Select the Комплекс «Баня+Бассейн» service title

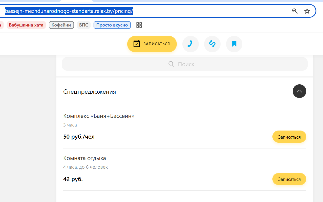99,116
